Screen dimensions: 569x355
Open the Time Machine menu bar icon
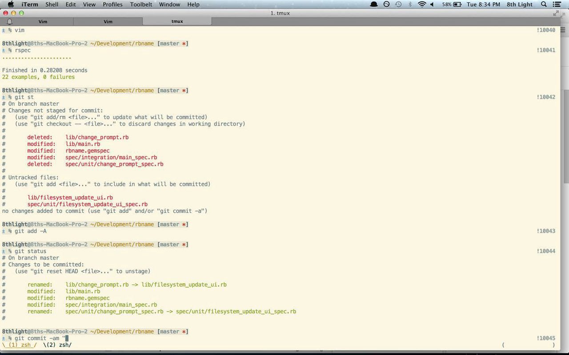coord(398,4)
